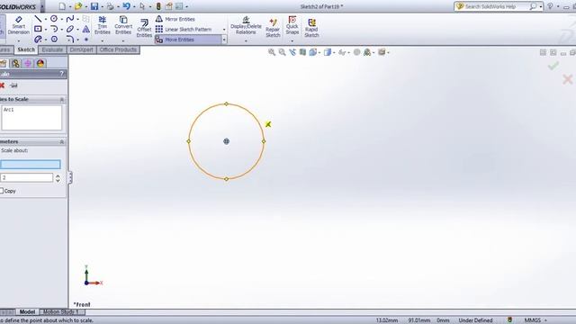Toggle the Copy checkbox
Screen dimensions: 576x324
coord(2,191)
